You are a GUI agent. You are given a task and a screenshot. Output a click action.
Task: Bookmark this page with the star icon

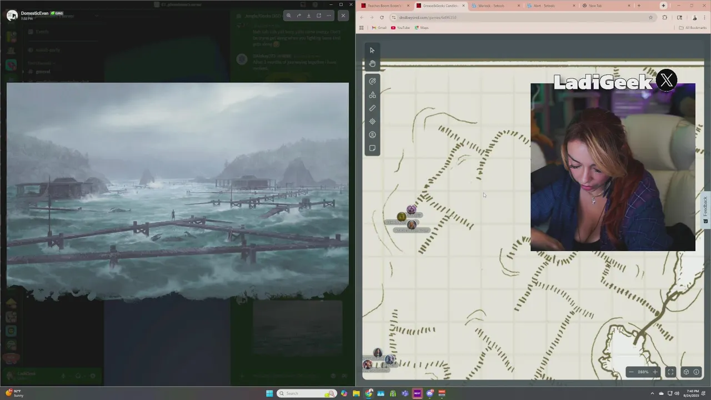(x=651, y=17)
